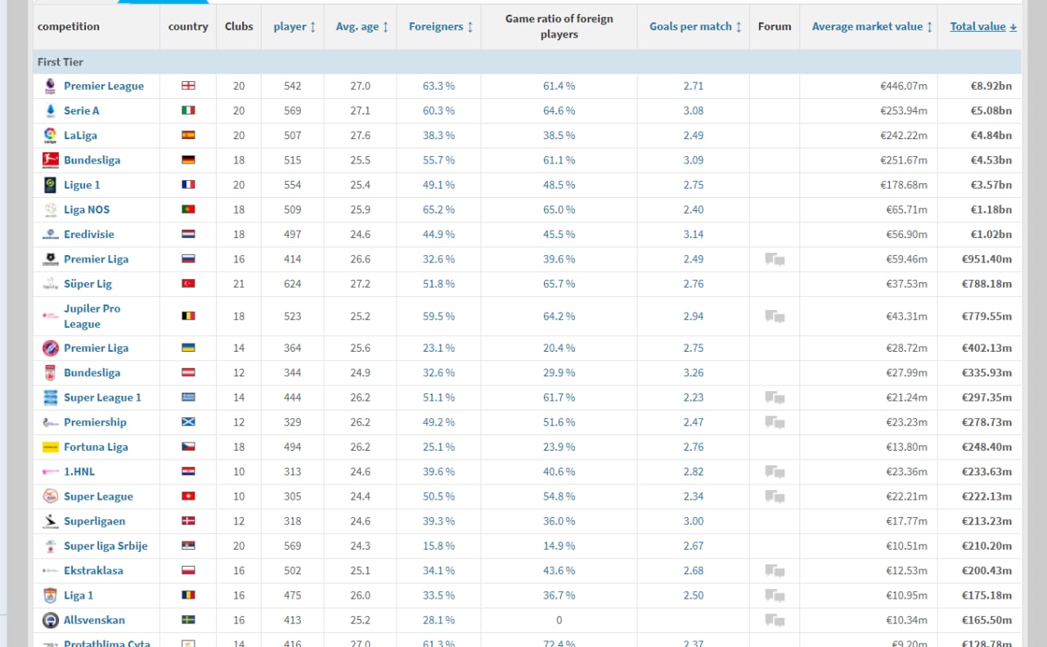Click the Premier League logo icon
The width and height of the screenshot is (1047, 647).
[51, 86]
